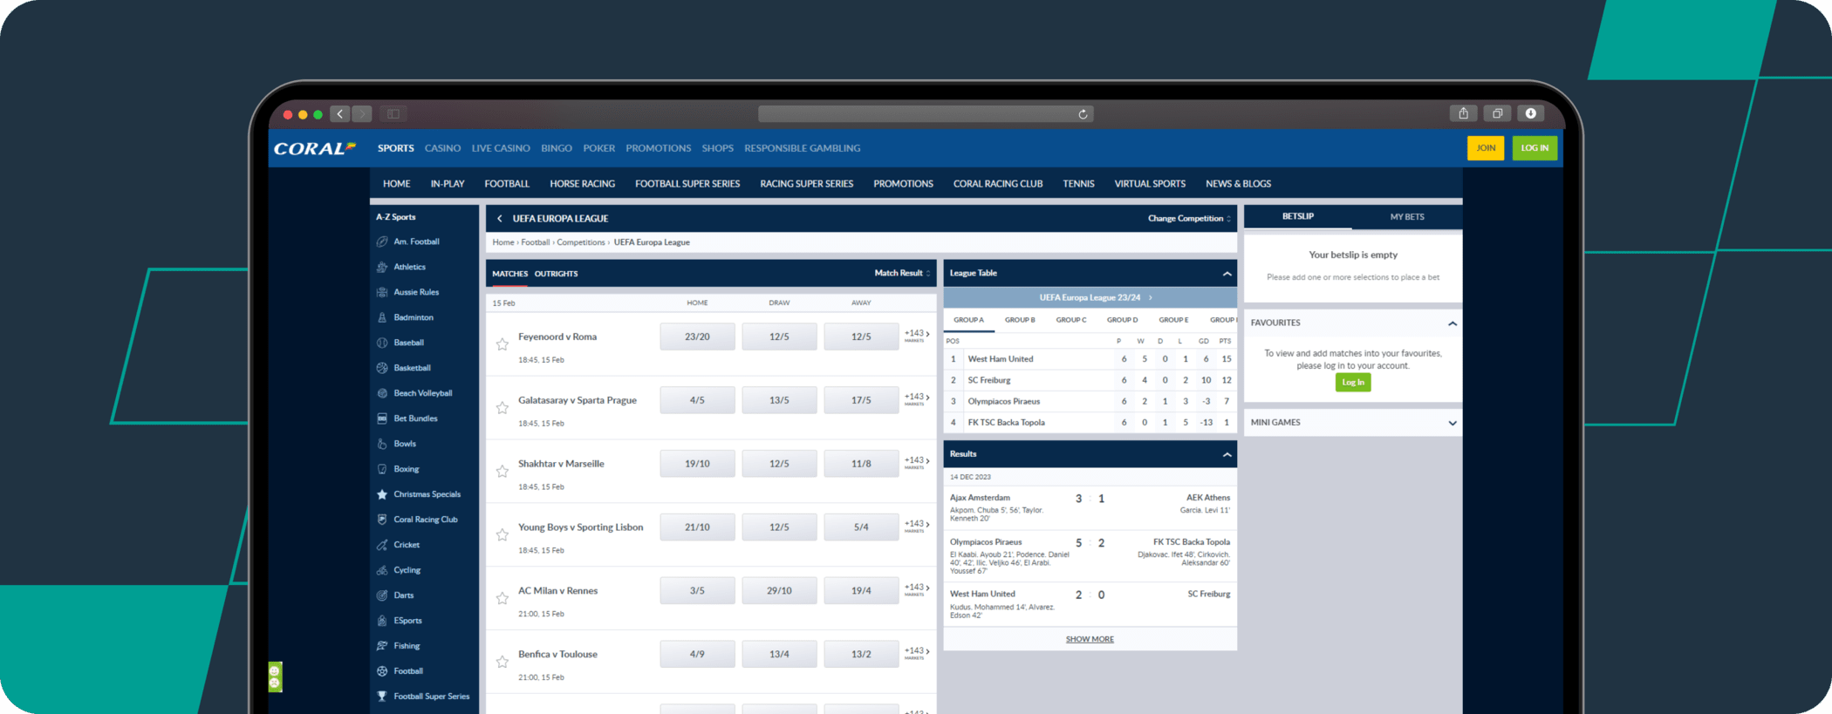Click the Cricket sidebar icon
Image resolution: width=1832 pixels, height=714 pixels.
382,545
